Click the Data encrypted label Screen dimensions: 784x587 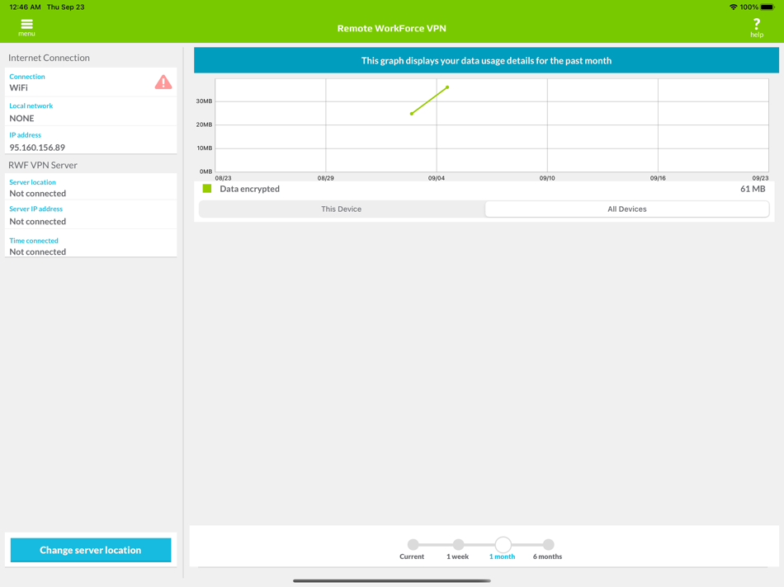(x=249, y=189)
